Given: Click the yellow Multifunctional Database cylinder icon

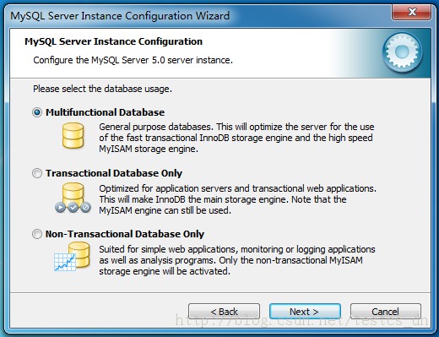Looking at the screenshot, I should (x=73, y=136).
